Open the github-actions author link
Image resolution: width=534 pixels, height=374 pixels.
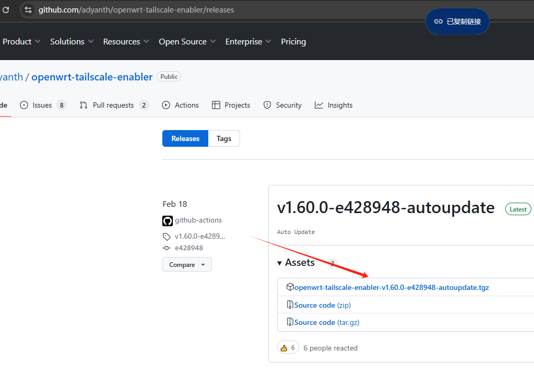coord(198,220)
